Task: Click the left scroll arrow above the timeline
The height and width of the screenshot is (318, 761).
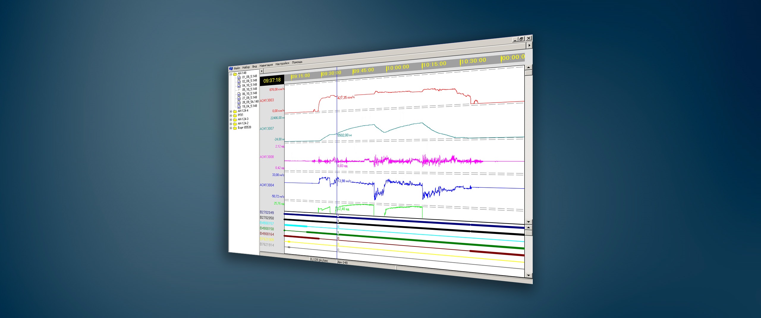Action: (262, 71)
